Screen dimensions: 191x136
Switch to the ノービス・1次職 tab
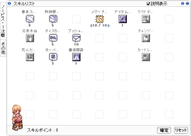(x=3, y=21)
